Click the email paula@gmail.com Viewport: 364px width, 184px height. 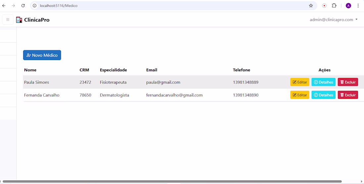(x=163, y=82)
